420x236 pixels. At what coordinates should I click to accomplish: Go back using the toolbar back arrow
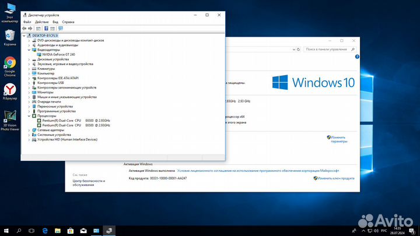pos(24,29)
